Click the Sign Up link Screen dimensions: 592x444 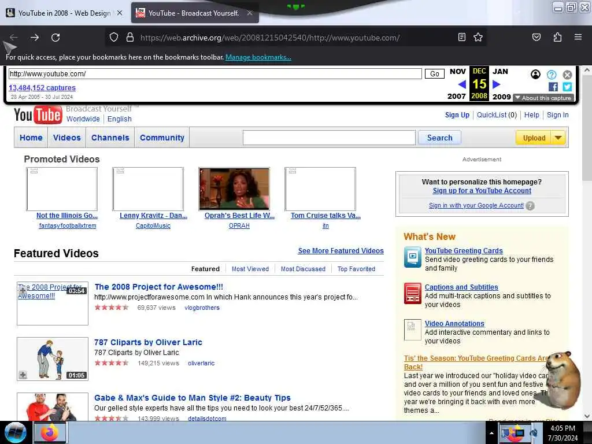click(457, 115)
